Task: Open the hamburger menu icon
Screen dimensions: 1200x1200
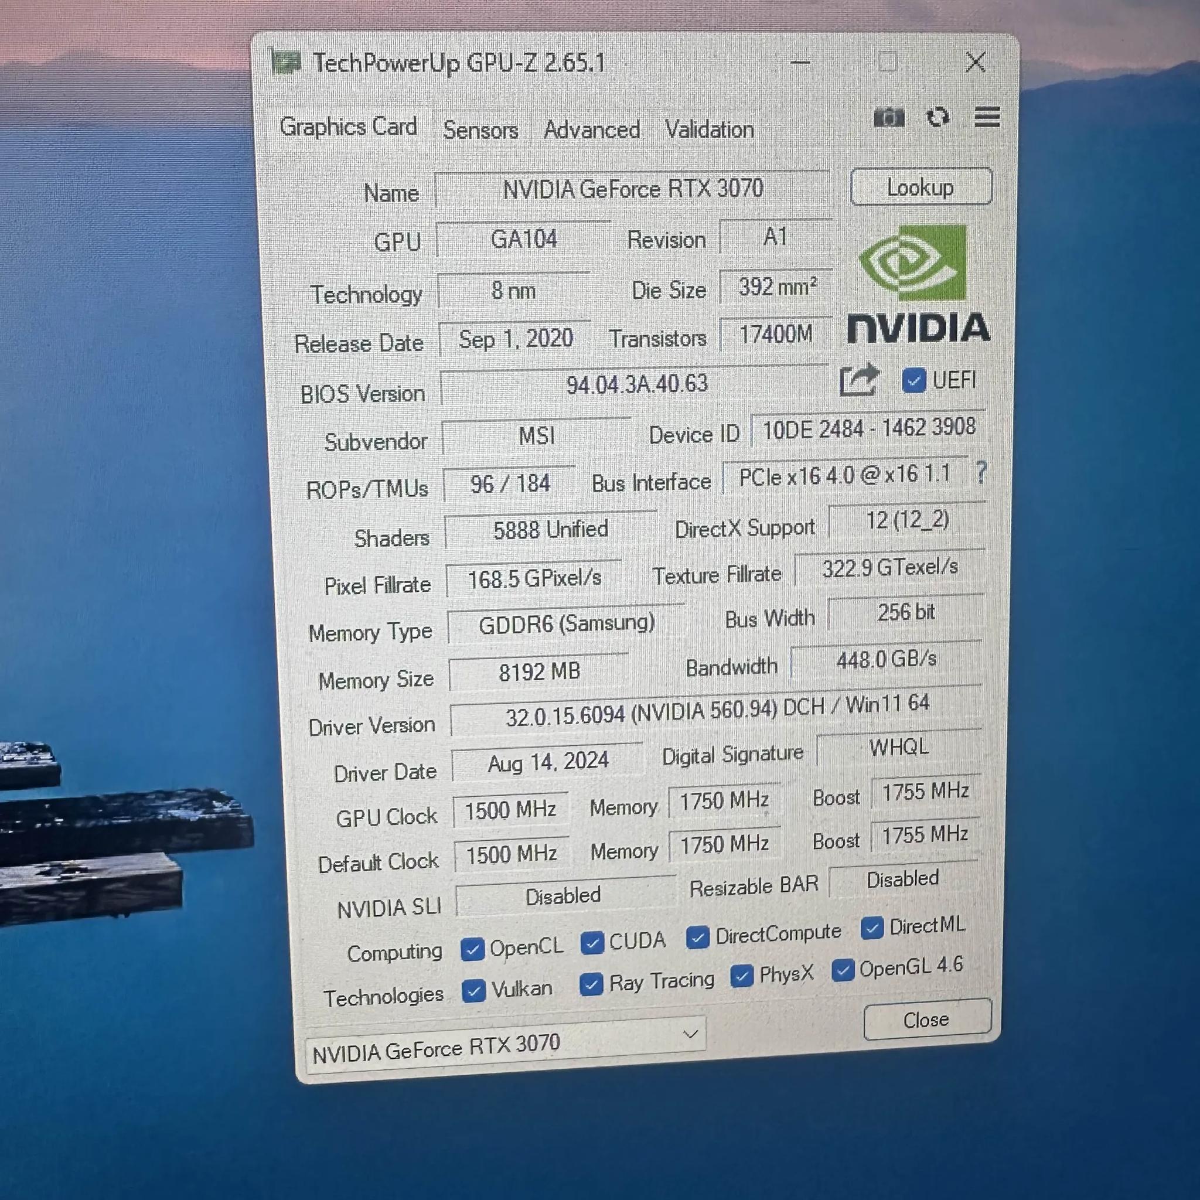Action: pos(987,117)
